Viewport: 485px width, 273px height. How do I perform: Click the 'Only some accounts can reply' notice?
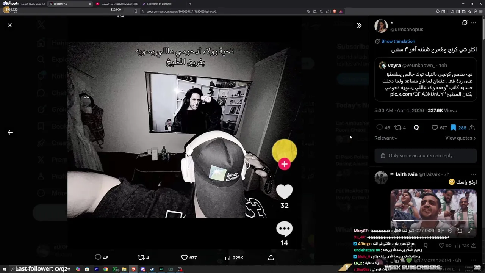click(x=426, y=155)
